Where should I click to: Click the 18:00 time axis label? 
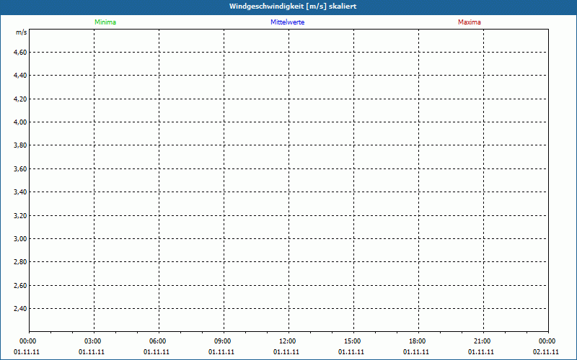(418, 341)
